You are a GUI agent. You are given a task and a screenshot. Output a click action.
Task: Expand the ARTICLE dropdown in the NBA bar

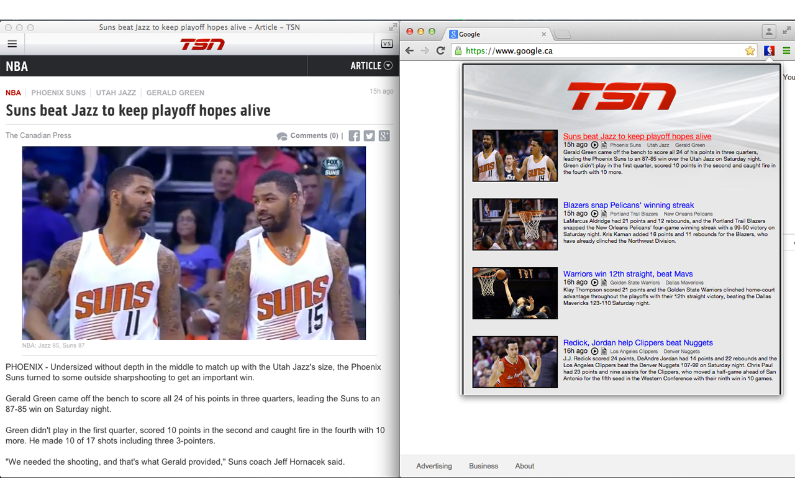click(x=371, y=66)
